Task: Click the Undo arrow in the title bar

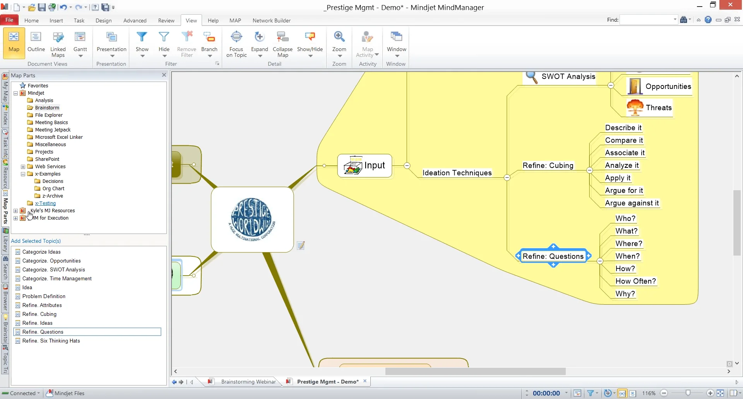Action: [x=63, y=7]
